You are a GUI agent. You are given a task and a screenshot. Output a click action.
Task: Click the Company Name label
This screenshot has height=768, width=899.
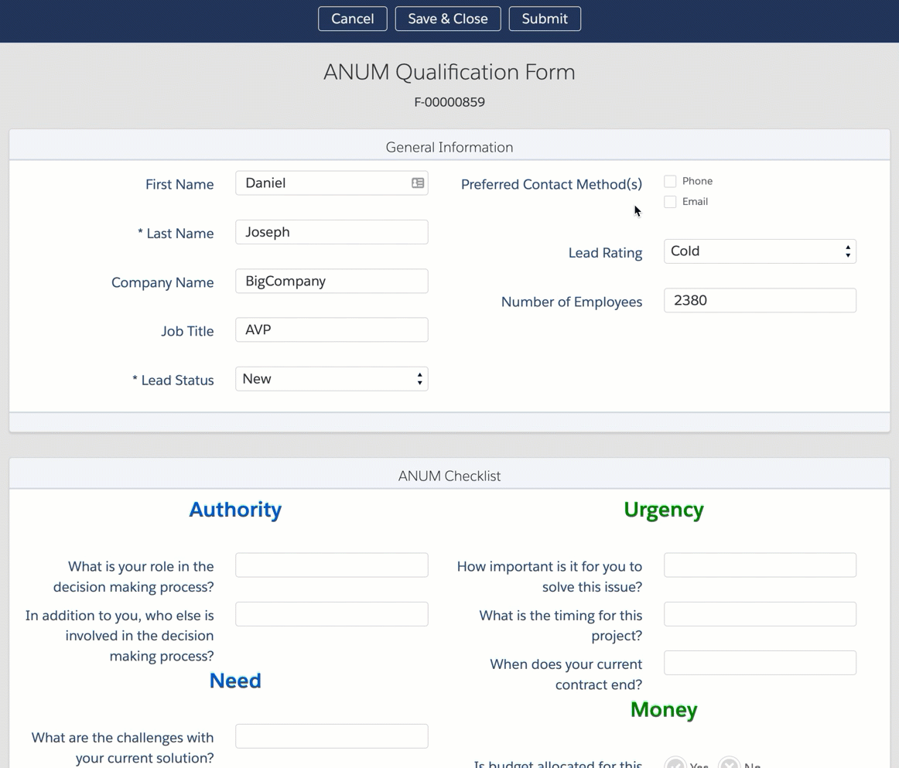[162, 282]
